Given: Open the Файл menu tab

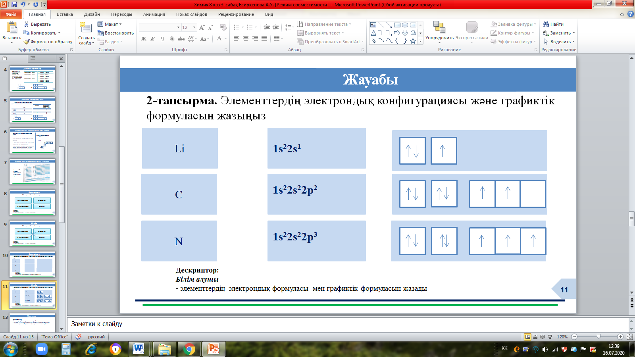Looking at the screenshot, I should coord(11,14).
